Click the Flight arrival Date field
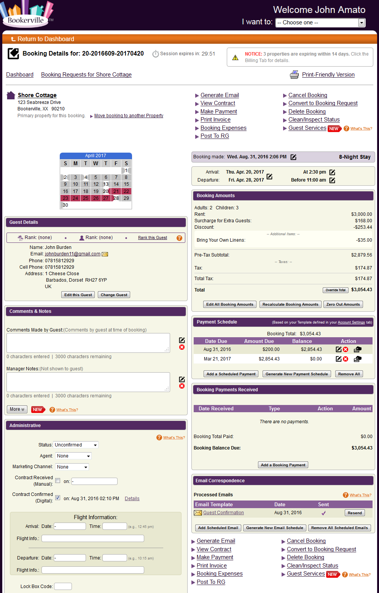The height and width of the screenshot is (593, 379). pyautogui.click(x=70, y=526)
